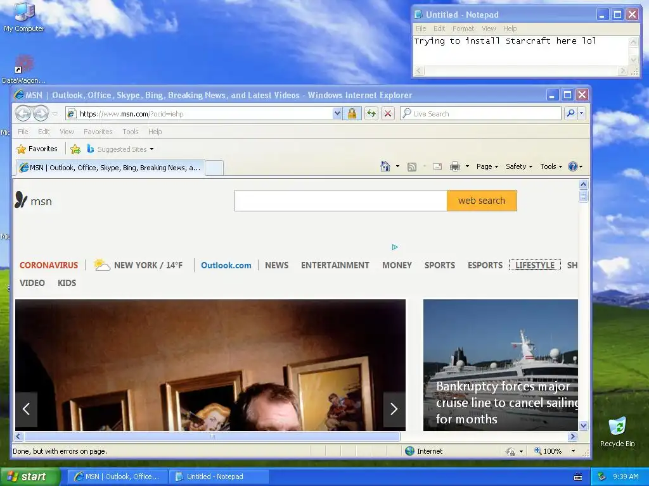Image resolution: width=649 pixels, height=486 pixels.
Task: Expand the Home button dropdown arrow
Action: coord(398,166)
